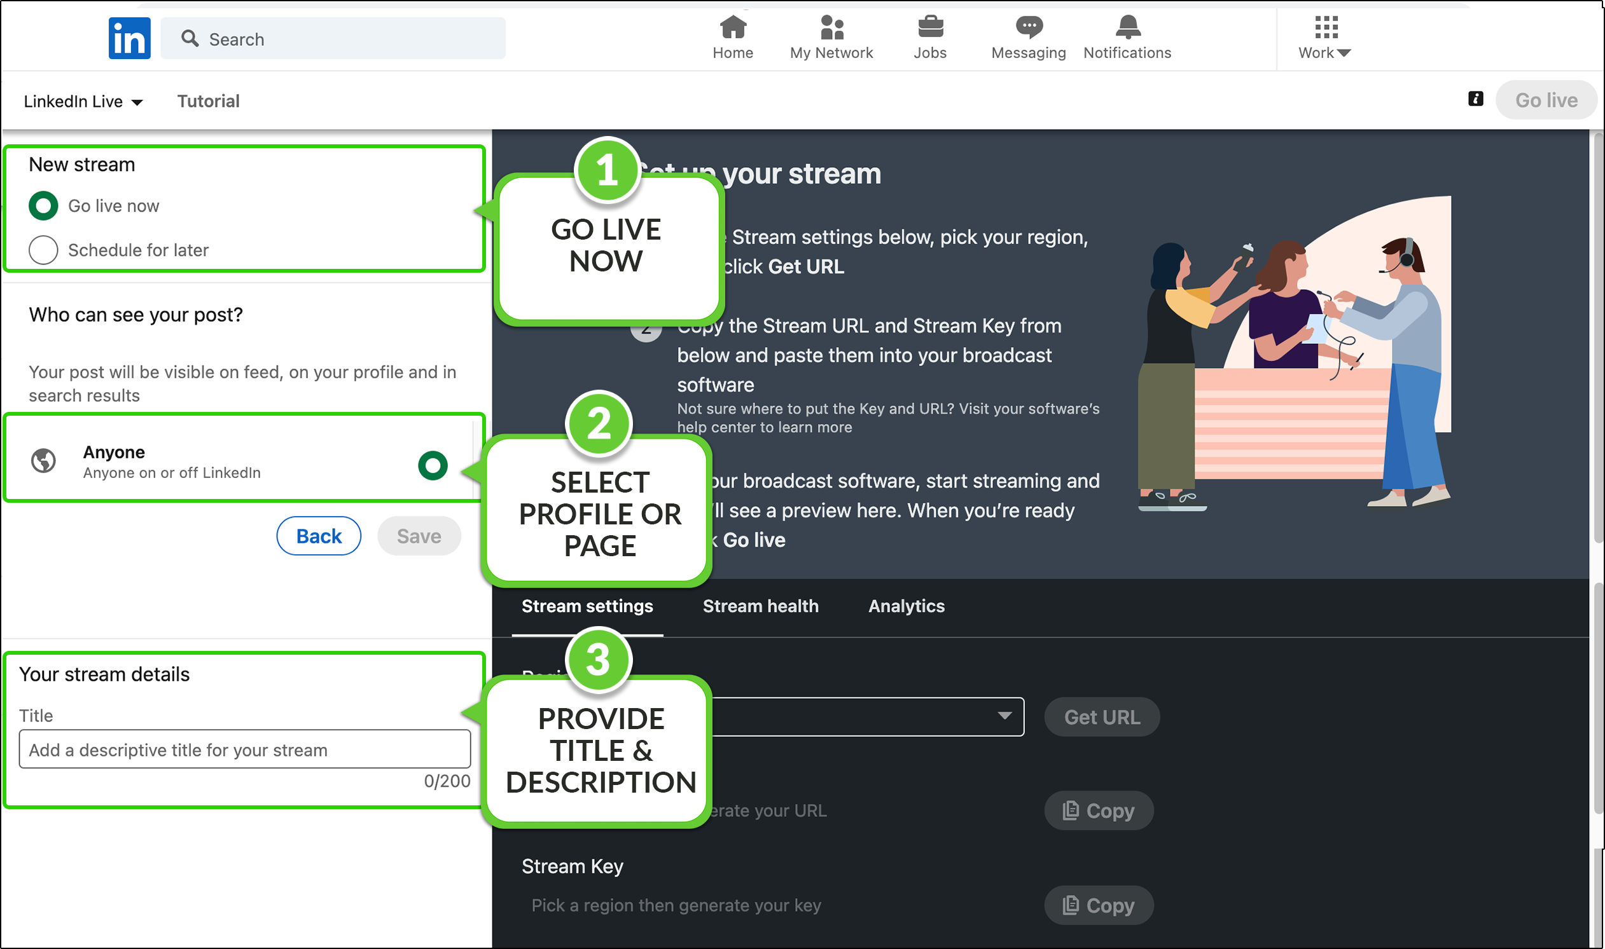
Task: Open the Work apps grid icon
Action: (x=1326, y=27)
